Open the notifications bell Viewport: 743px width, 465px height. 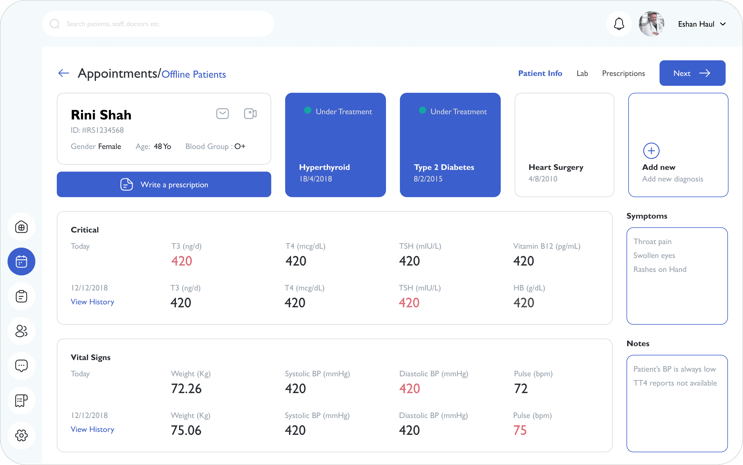(x=619, y=24)
